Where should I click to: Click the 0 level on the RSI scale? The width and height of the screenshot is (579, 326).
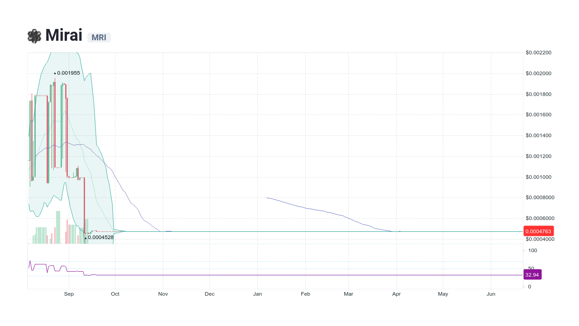click(529, 286)
